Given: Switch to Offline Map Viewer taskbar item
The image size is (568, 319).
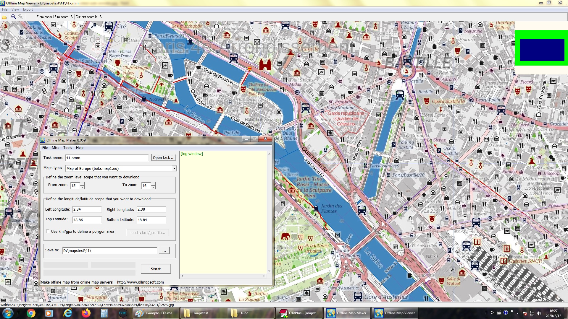Looking at the screenshot, I should click(395, 313).
